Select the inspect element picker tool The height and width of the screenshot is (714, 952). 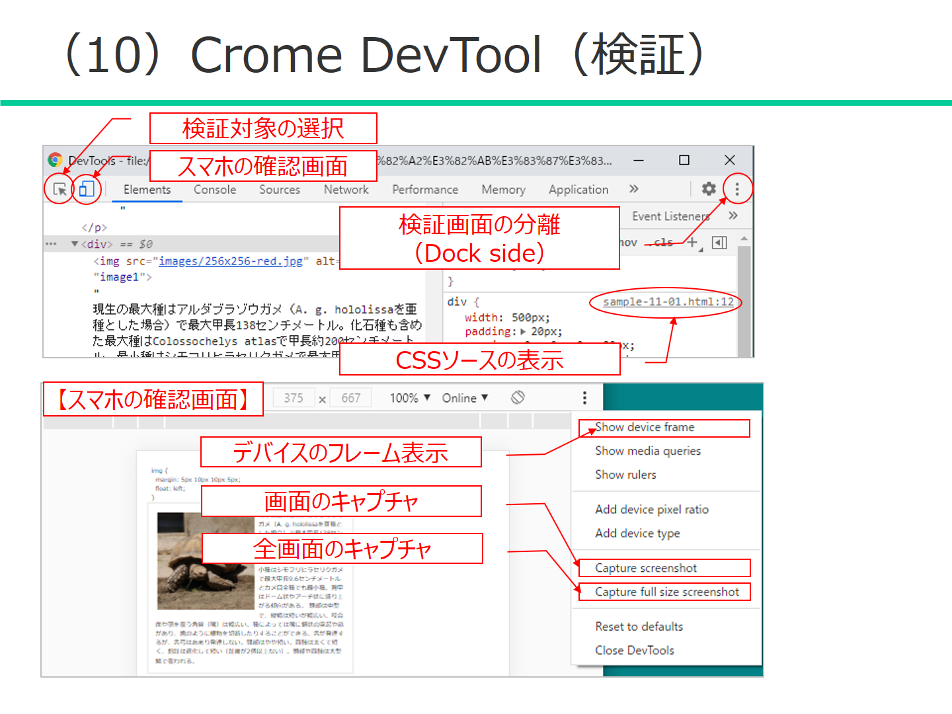[x=58, y=189]
